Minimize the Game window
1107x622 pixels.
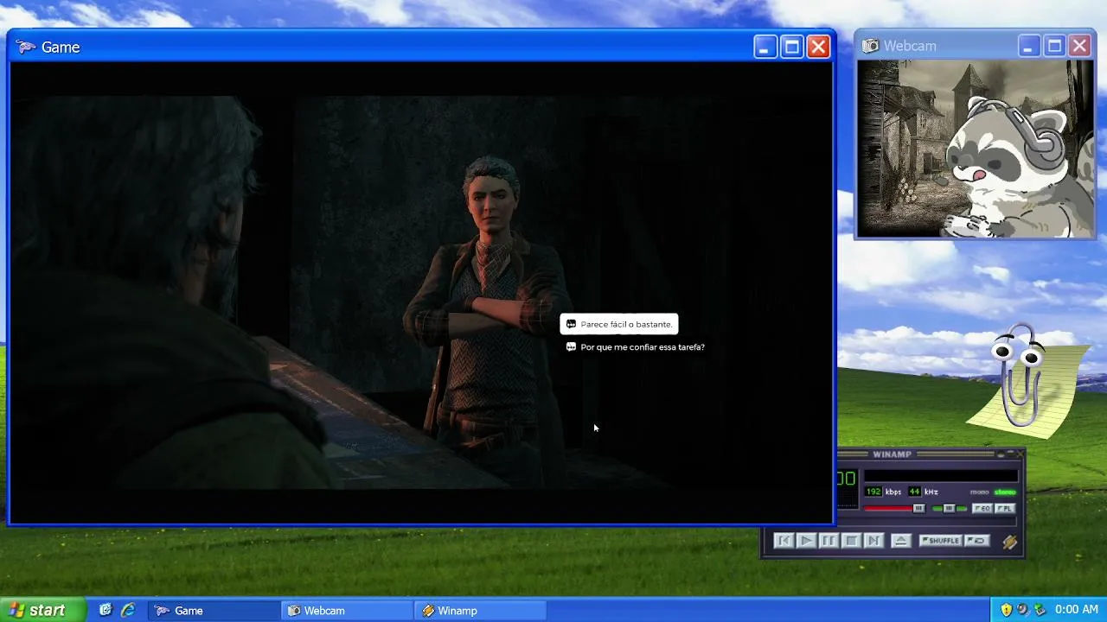click(x=765, y=47)
